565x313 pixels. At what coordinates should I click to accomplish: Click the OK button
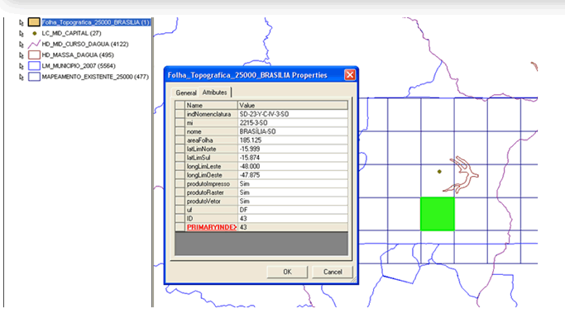coord(287,272)
